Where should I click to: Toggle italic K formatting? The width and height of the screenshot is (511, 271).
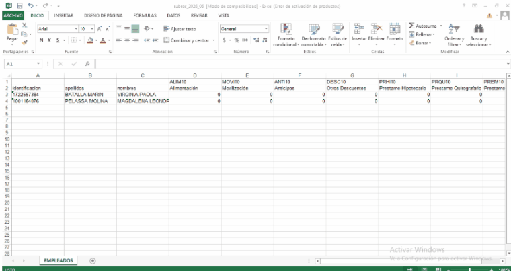point(49,40)
